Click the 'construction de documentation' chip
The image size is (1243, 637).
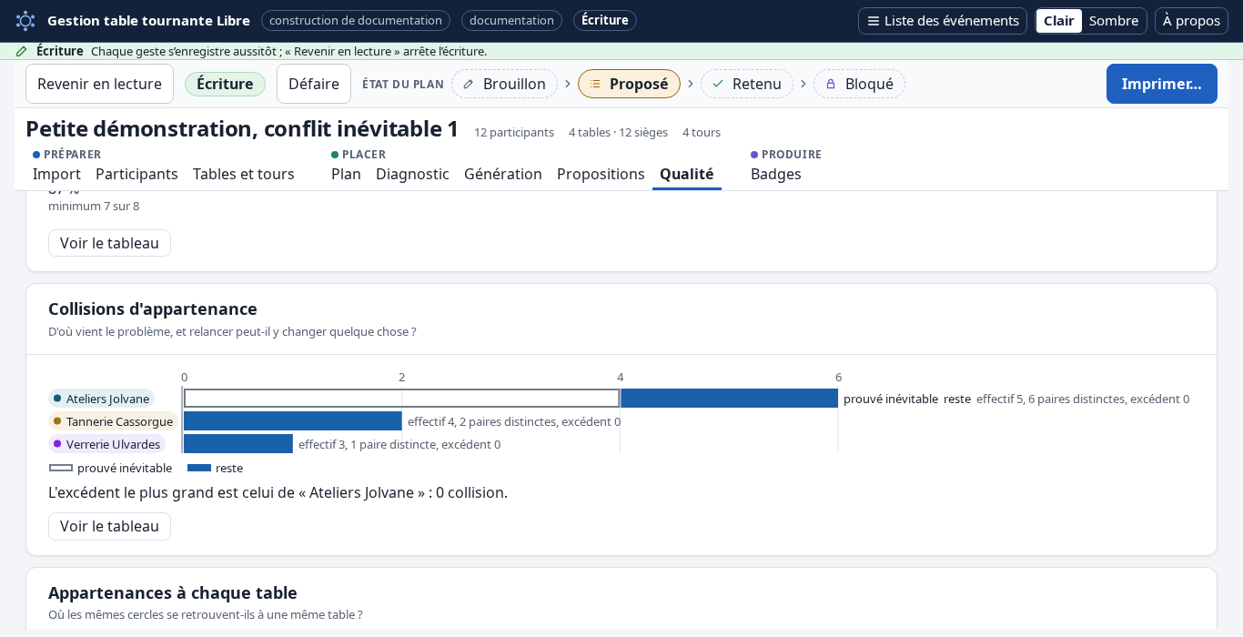coord(356,20)
